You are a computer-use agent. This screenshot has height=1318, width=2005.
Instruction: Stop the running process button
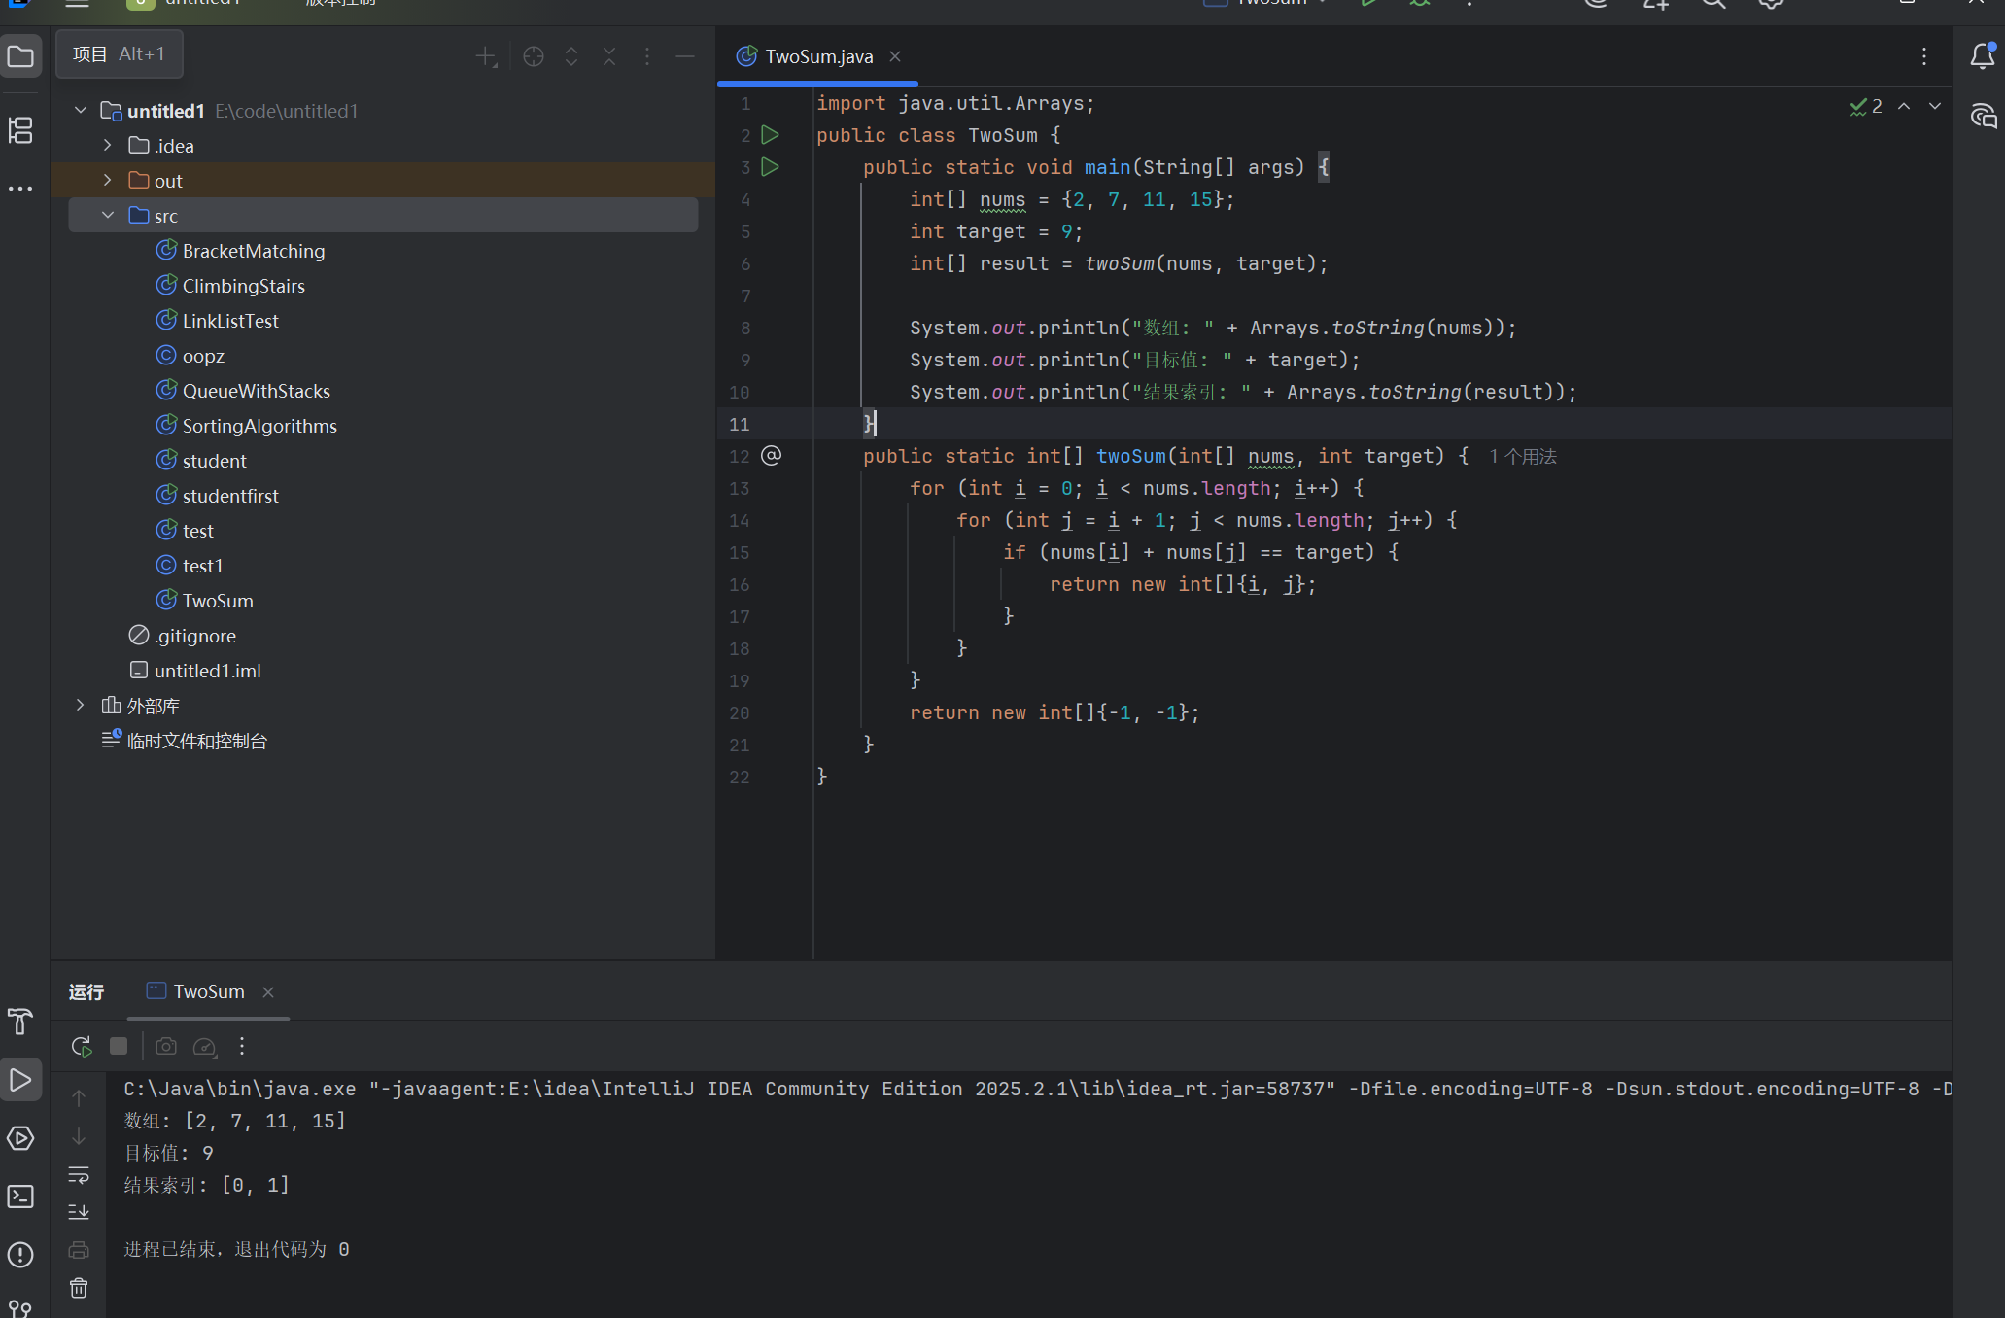pos(119,1046)
